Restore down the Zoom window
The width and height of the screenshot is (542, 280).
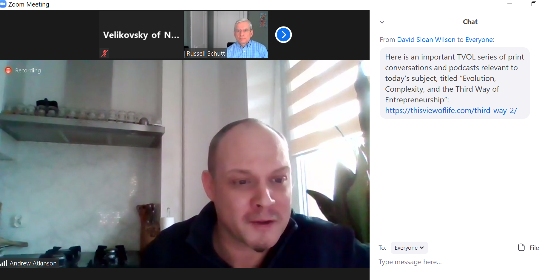(x=534, y=4)
